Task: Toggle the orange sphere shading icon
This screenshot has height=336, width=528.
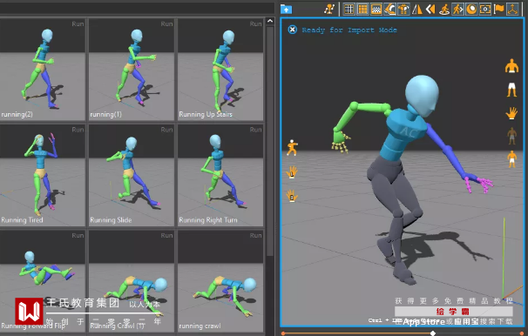Action: (471, 9)
